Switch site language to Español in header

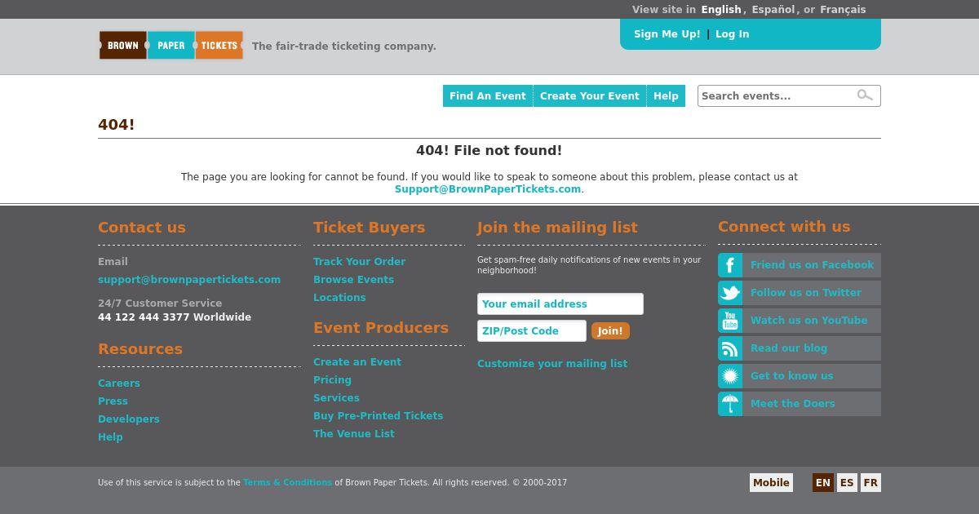[x=773, y=10]
